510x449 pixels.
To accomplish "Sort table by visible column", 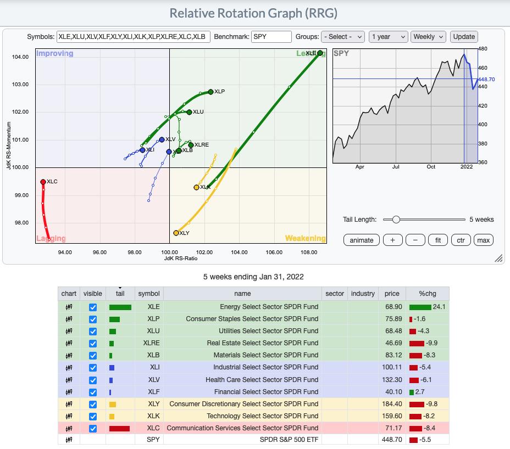I will (x=93, y=294).
